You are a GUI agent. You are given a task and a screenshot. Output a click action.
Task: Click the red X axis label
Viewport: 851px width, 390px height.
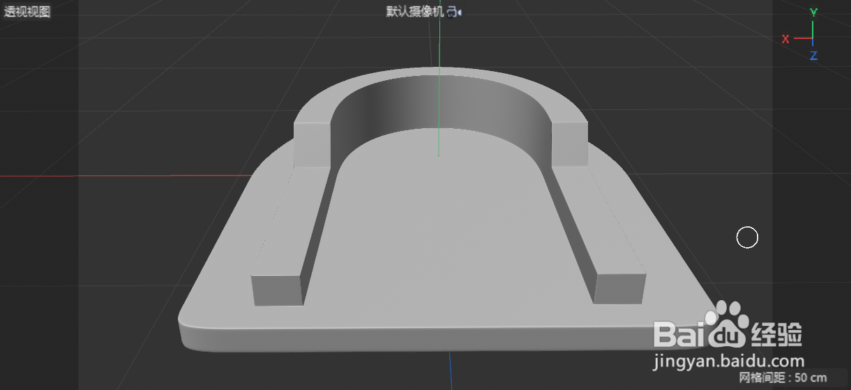(785, 39)
